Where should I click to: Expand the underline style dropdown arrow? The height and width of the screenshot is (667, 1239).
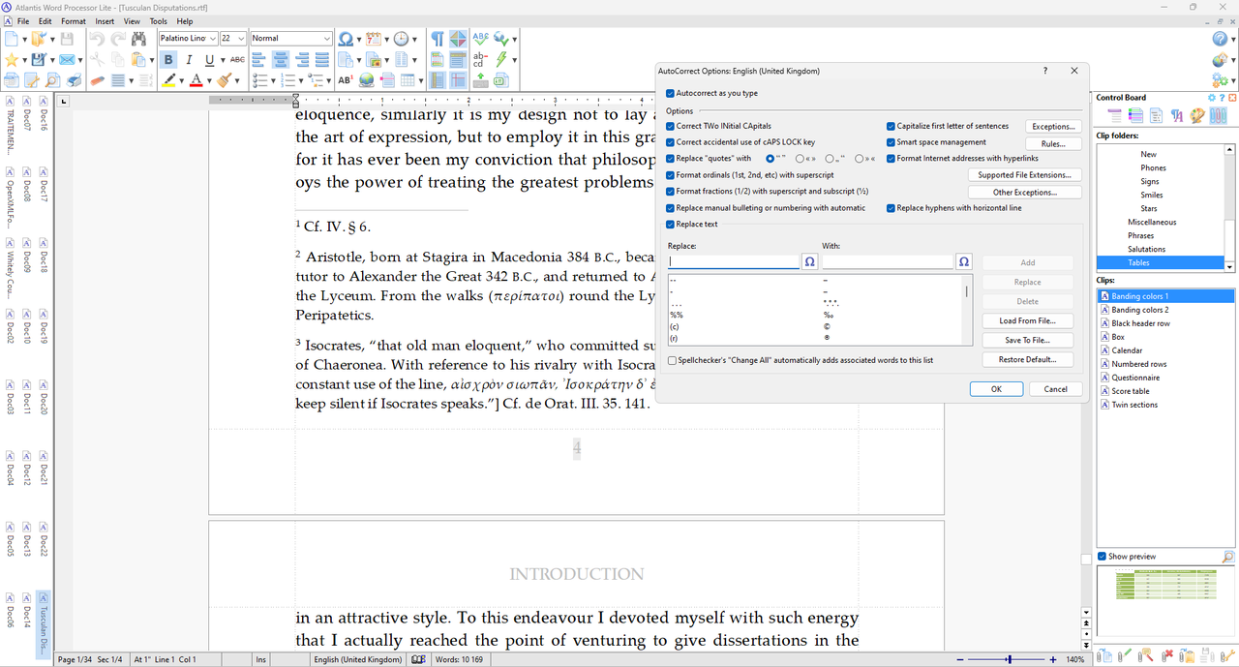(223, 60)
